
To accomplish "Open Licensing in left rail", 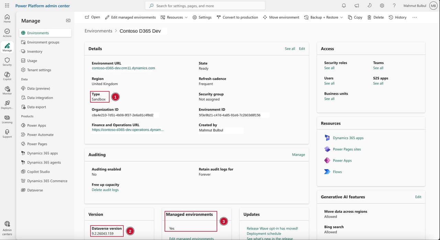I will 7,119.
